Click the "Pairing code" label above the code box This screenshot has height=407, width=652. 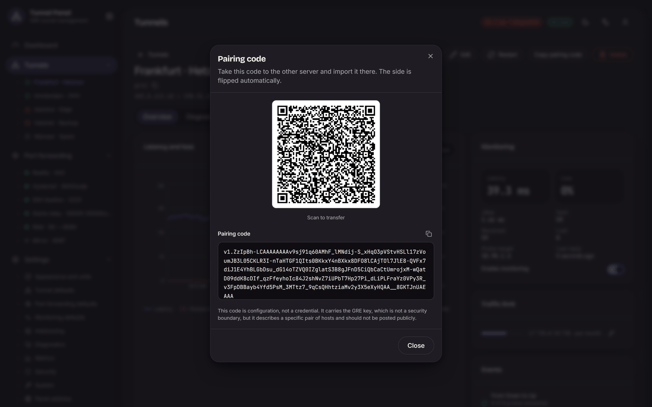(x=234, y=234)
